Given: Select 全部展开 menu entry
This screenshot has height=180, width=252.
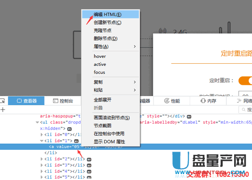Looking at the screenshot, I should [110, 100].
